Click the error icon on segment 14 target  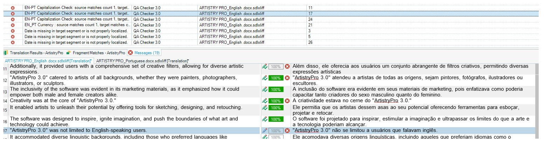287,101
